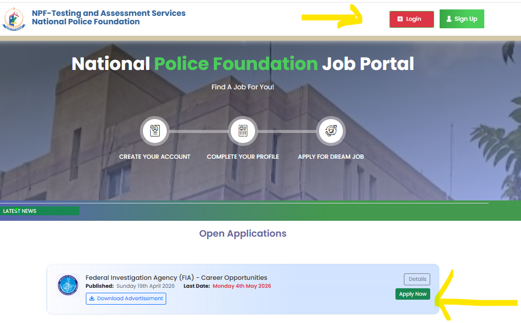Click the Federal Investigation Agency listing title
Viewport: 521px width, 323px height.
coord(177,277)
